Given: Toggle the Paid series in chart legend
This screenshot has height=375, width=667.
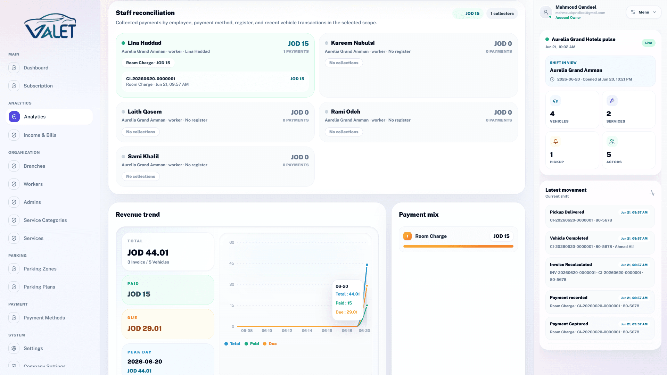Looking at the screenshot, I should coord(252,344).
